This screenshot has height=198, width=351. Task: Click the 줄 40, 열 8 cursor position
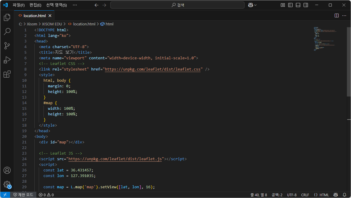pos(258,195)
